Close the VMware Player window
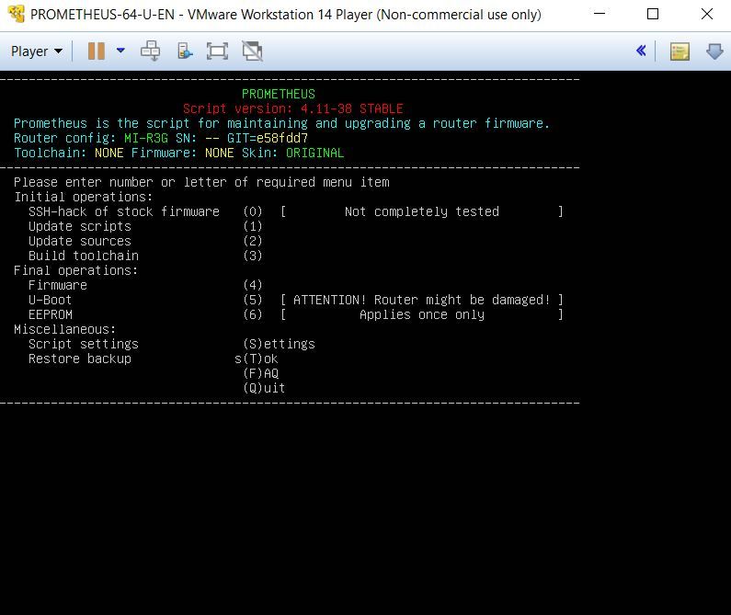The width and height of the screenshot is (731, 615). [707, 14]
